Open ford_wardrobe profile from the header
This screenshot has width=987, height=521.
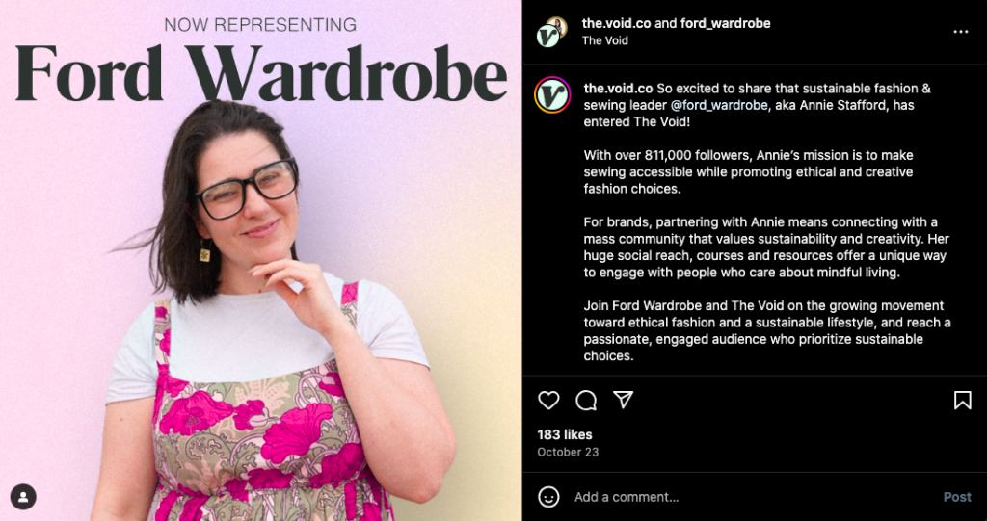(x=725, y=23)
